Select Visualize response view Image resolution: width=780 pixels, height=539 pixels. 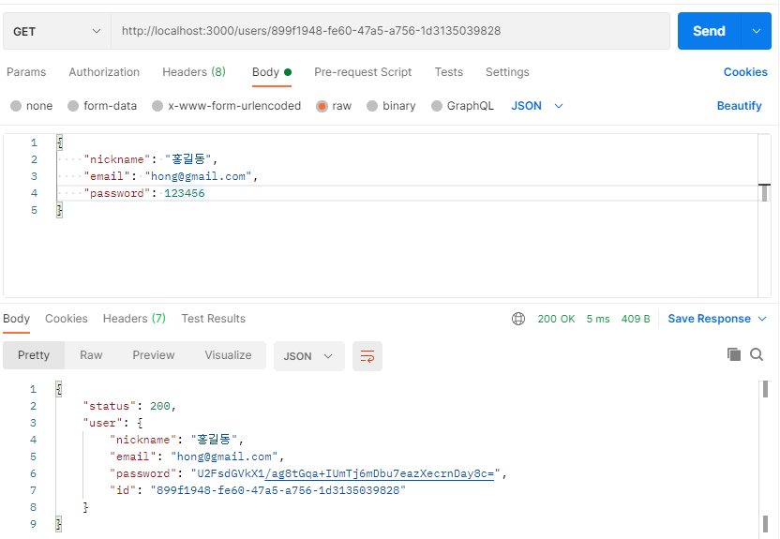pyautogui.click(x=228, y=355)
